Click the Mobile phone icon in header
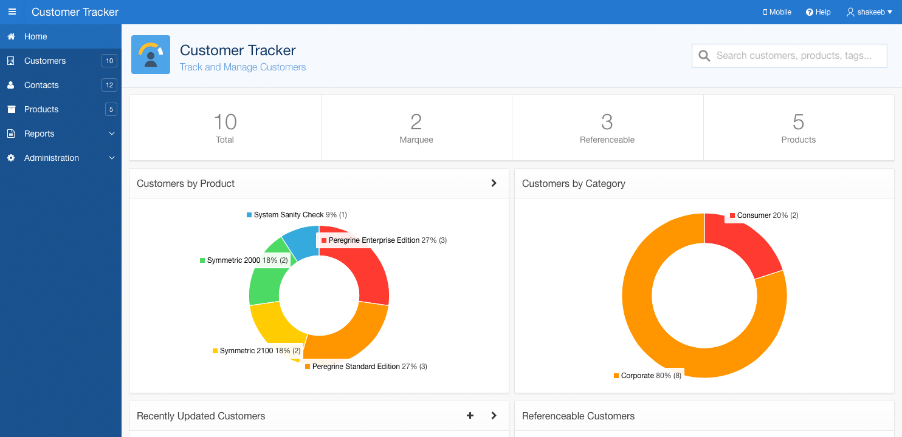Screen dimensions: 902x437 coord(765,12)
